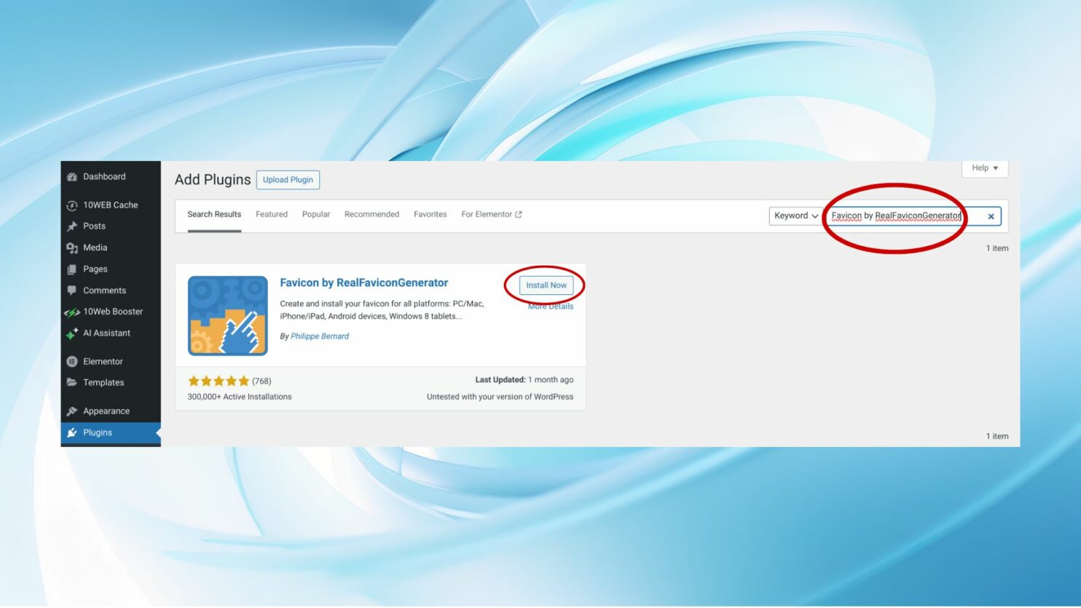Select the Templates sidebar icon
The height and width of the screenshot is (608, 1081).
click(x=72, y=382)
